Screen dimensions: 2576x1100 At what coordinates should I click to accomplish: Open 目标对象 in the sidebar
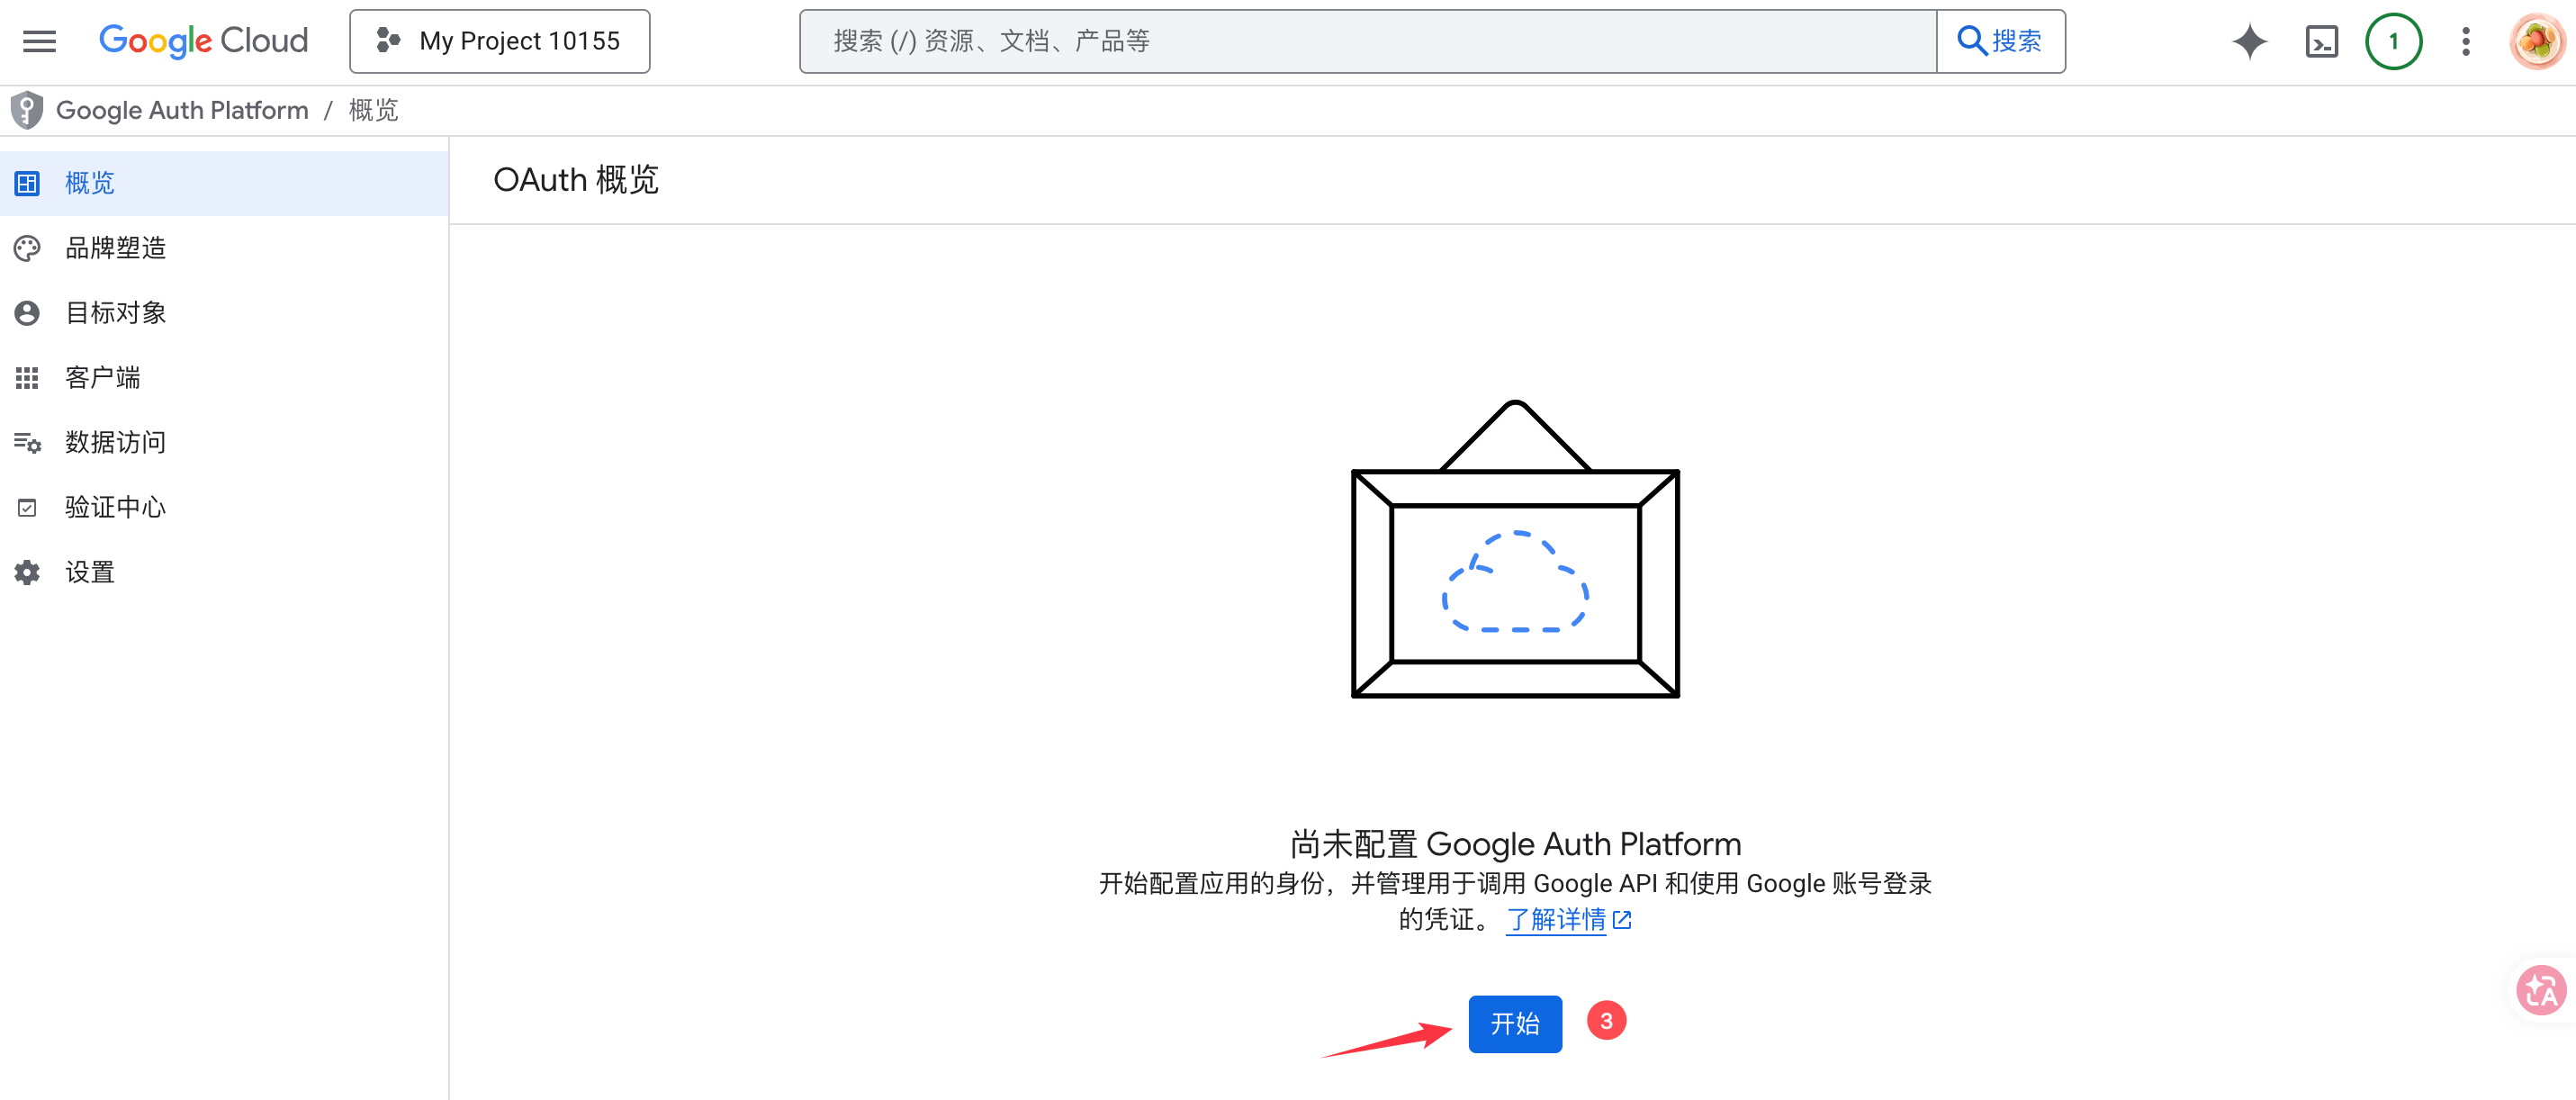pos(224,313)
